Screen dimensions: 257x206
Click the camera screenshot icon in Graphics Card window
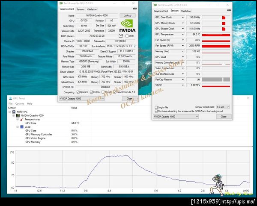pyautogui.click(x=135, y=9)
